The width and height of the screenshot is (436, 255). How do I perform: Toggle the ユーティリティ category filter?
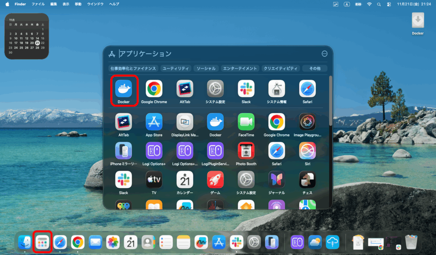click(176, 68)
